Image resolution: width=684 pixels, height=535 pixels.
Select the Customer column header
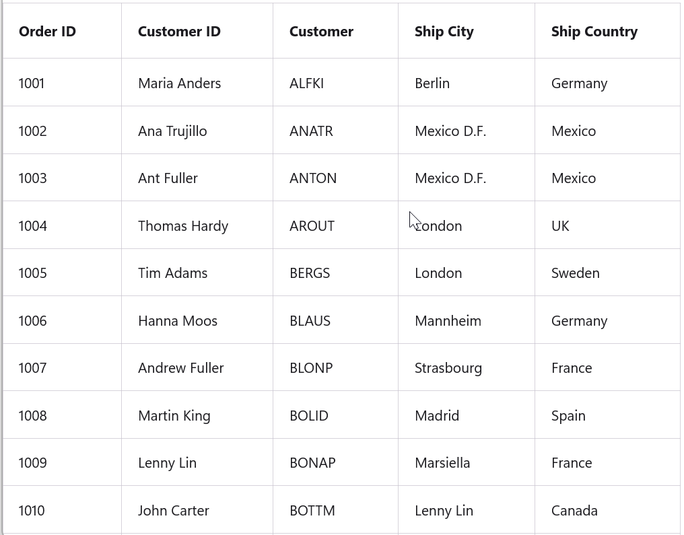point(321,32)
